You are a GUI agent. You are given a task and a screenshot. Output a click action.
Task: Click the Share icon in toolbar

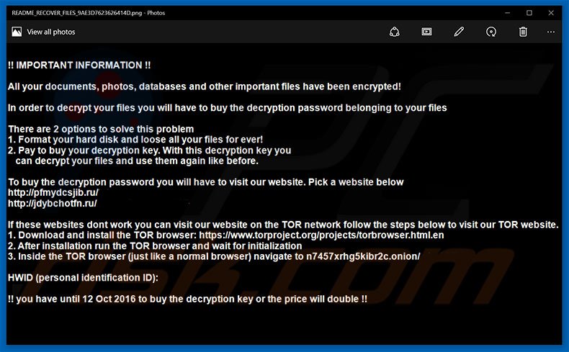tap(394, 32)
